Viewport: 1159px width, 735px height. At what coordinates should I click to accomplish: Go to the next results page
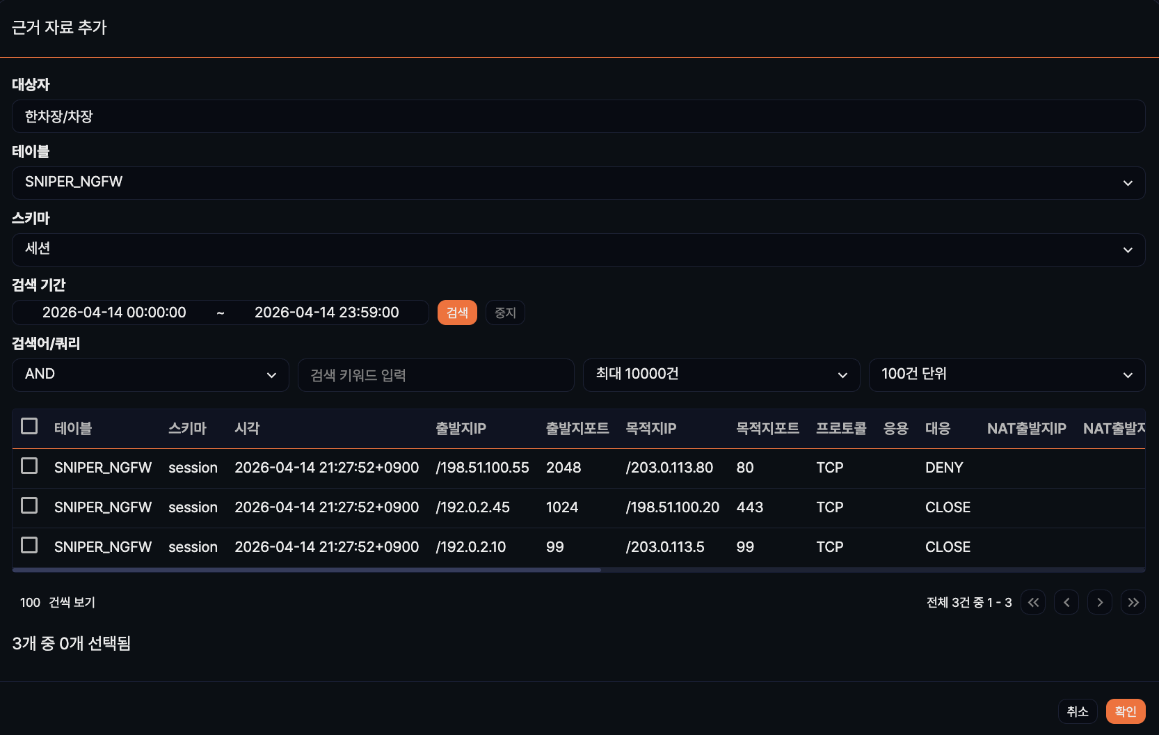pos(1100,602)
